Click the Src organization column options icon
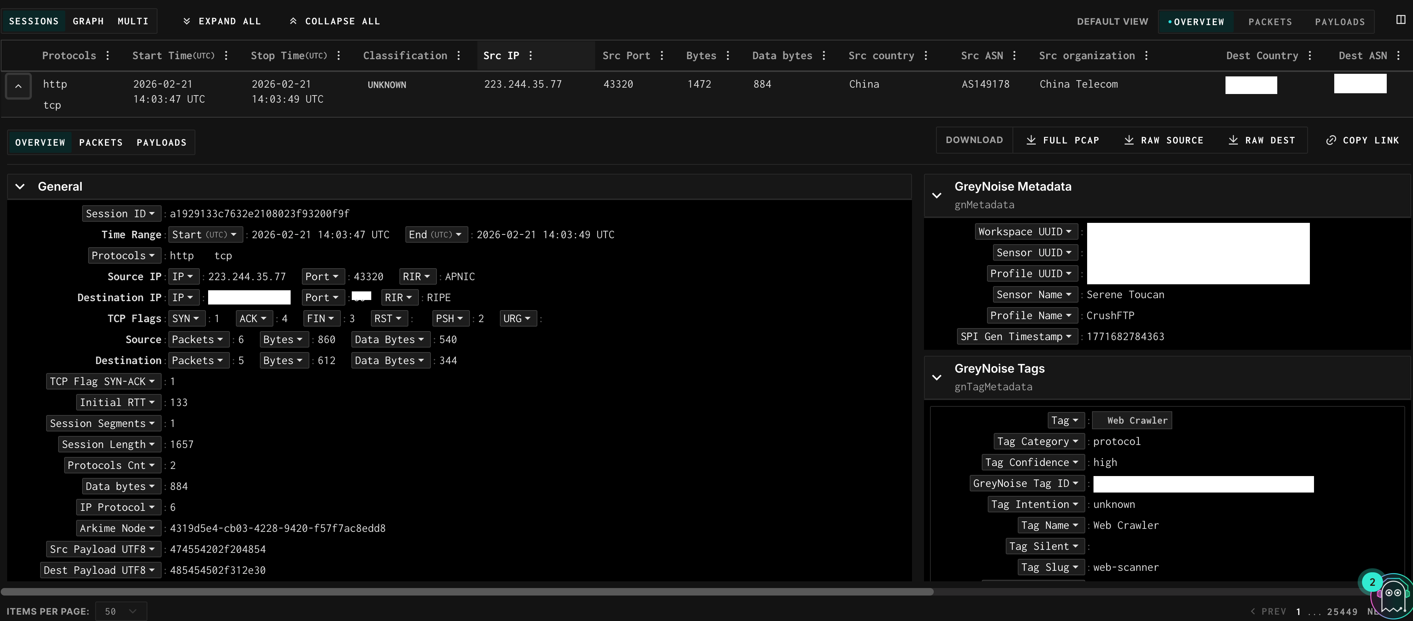1413x621 pixels. point(1146,55)
